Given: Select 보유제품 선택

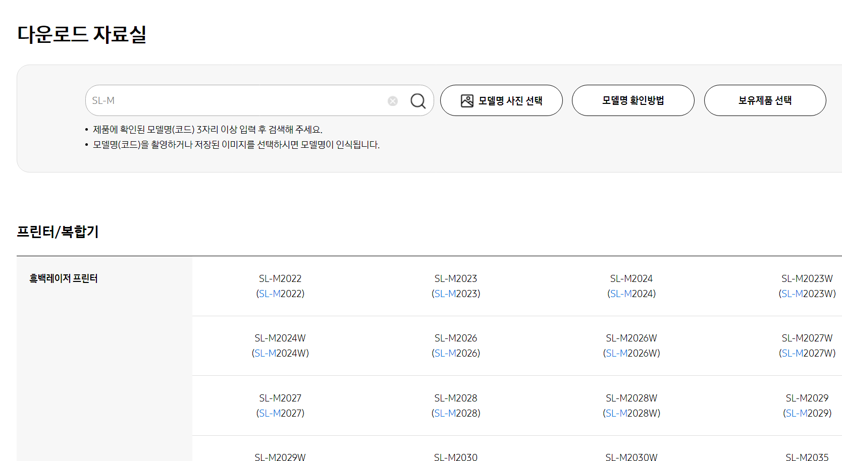Looking at the screenshot, I should [765, 100].
